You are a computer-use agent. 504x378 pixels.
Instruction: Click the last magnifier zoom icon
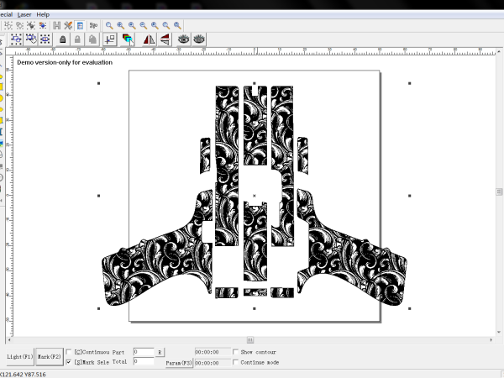click(x=177, y=25)
